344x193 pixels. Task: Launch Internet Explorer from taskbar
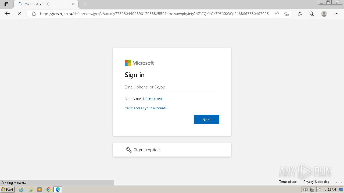pos(21,190)
